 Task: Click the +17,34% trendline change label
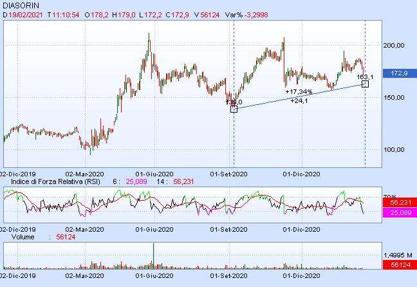(x=299, y=92)
